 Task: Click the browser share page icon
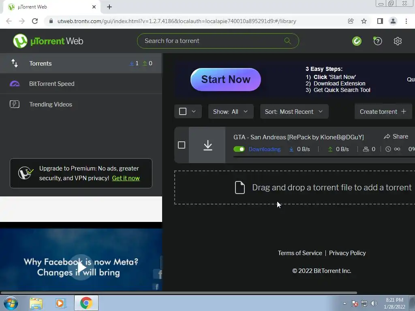(x=351, y=21)
